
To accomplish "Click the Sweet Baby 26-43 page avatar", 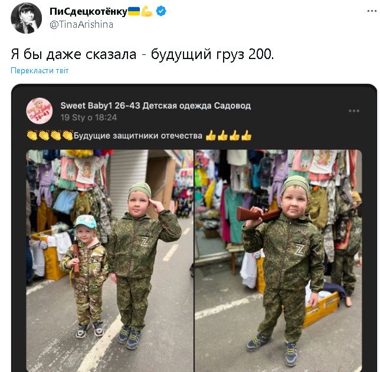I will click(40, 111).
